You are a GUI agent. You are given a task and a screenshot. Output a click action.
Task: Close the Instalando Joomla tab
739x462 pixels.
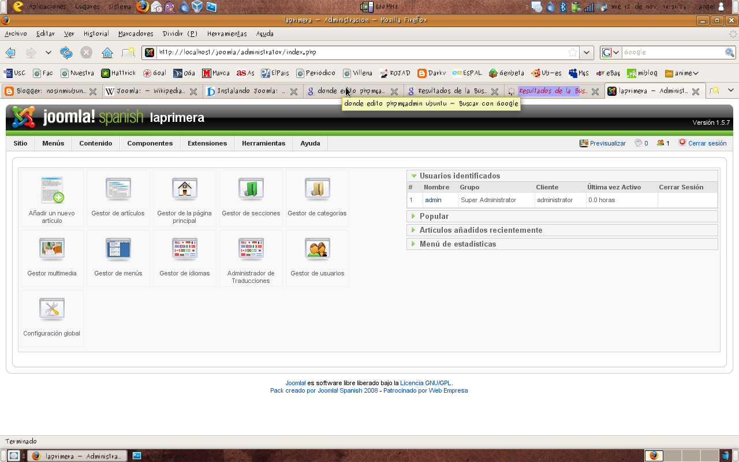click(x=294, y=91)
